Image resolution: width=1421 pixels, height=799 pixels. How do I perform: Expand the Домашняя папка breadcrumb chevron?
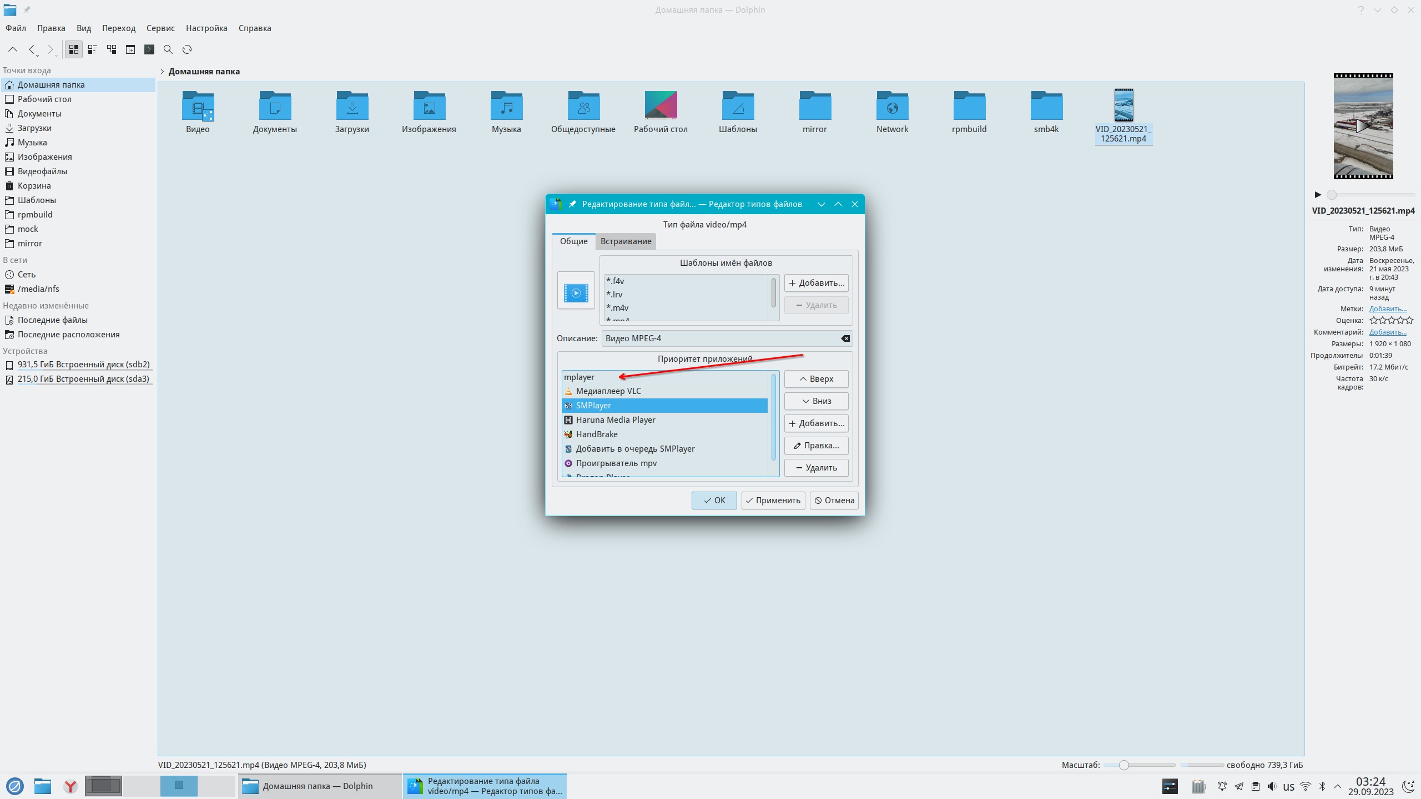(162, 72)
